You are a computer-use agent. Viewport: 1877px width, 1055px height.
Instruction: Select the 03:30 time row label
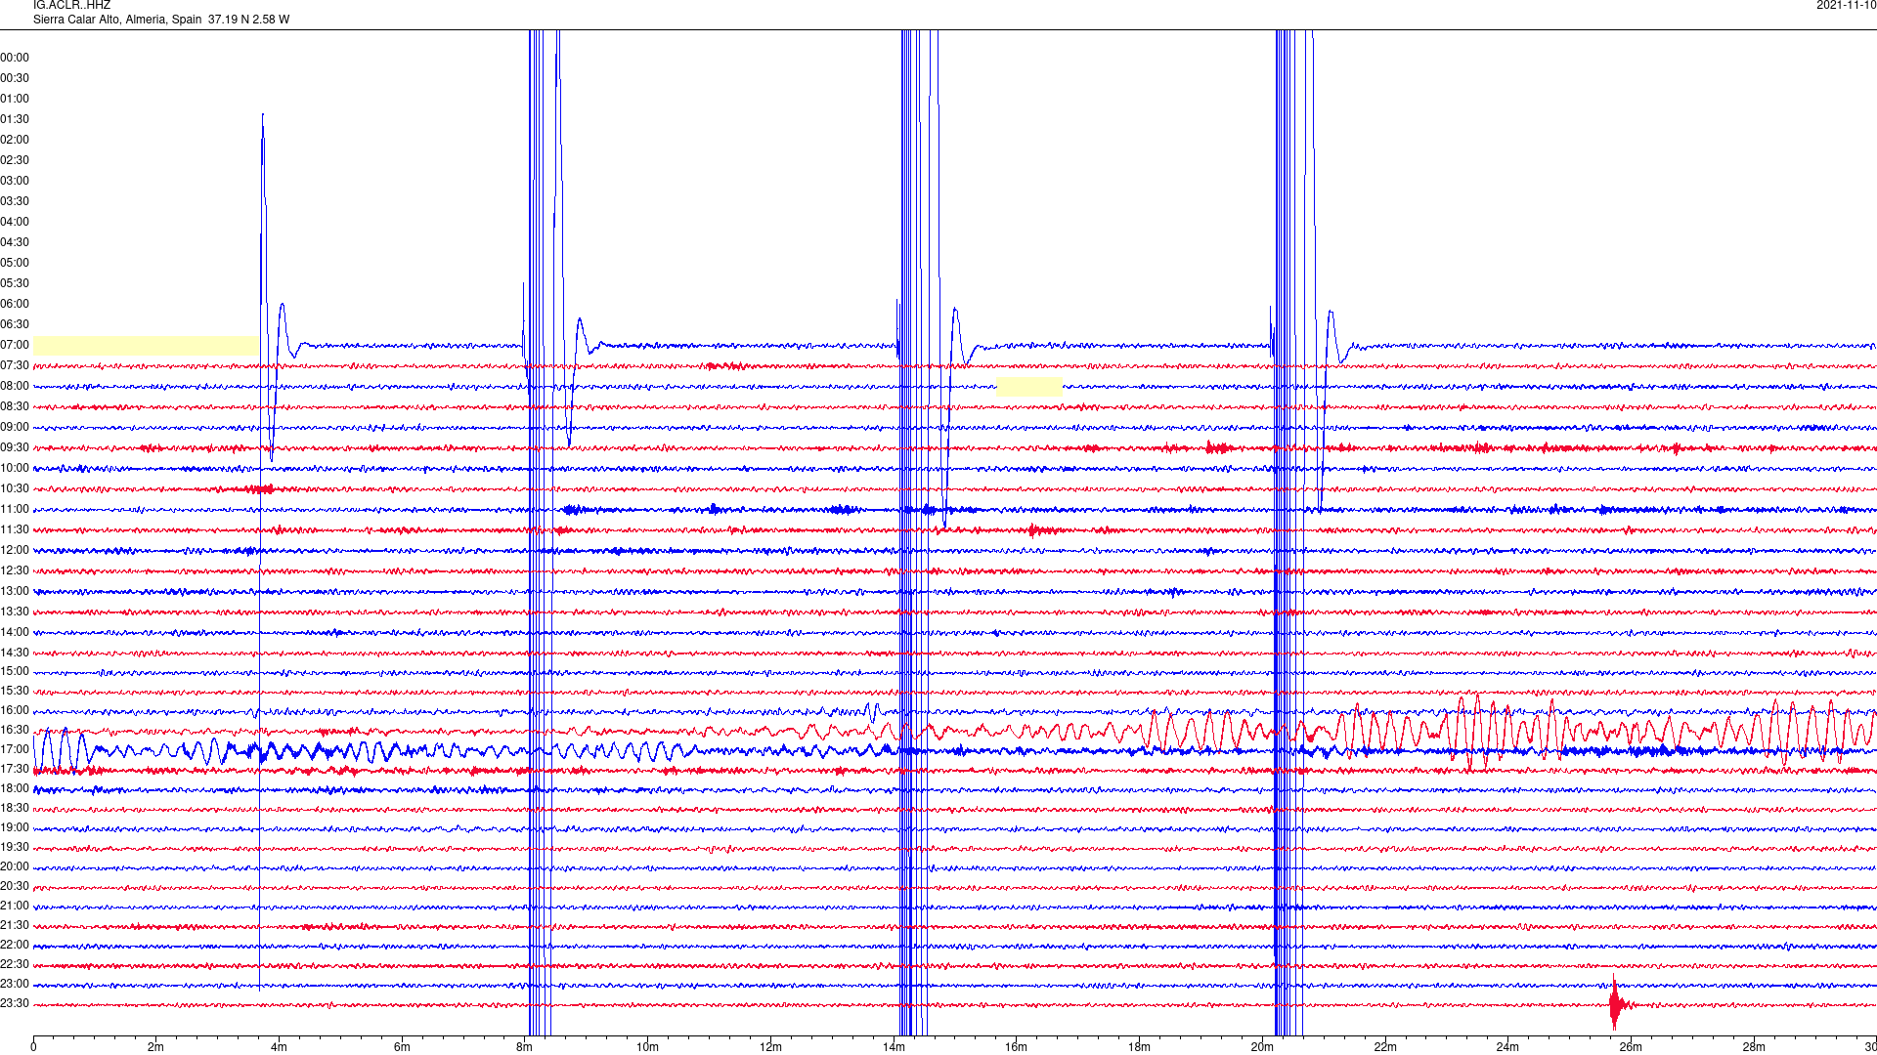pos(15,201)
